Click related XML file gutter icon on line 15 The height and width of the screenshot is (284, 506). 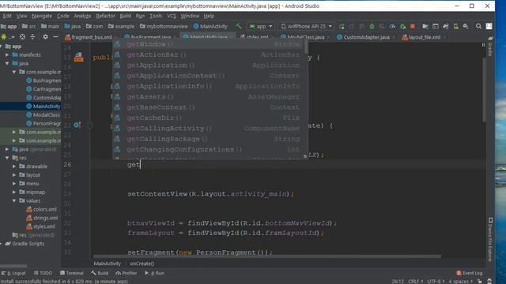tap(79, 57)
